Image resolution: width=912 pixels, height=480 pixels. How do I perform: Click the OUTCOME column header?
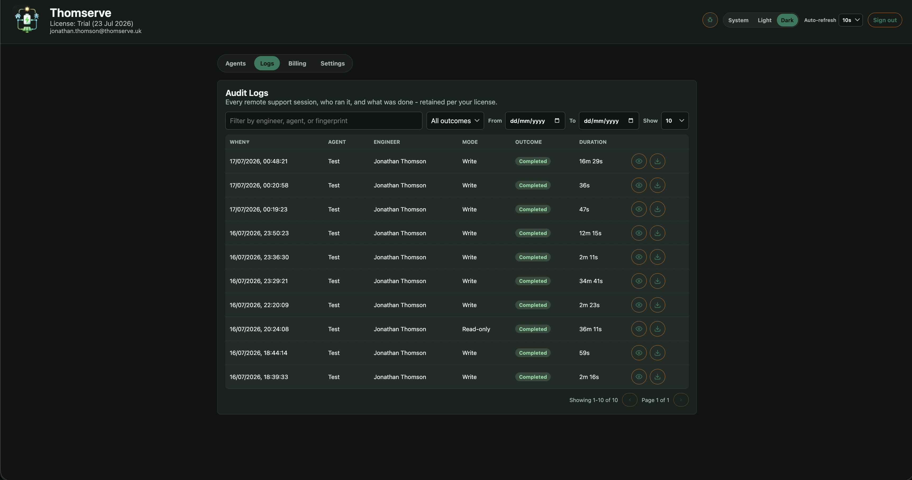point(528,142)
